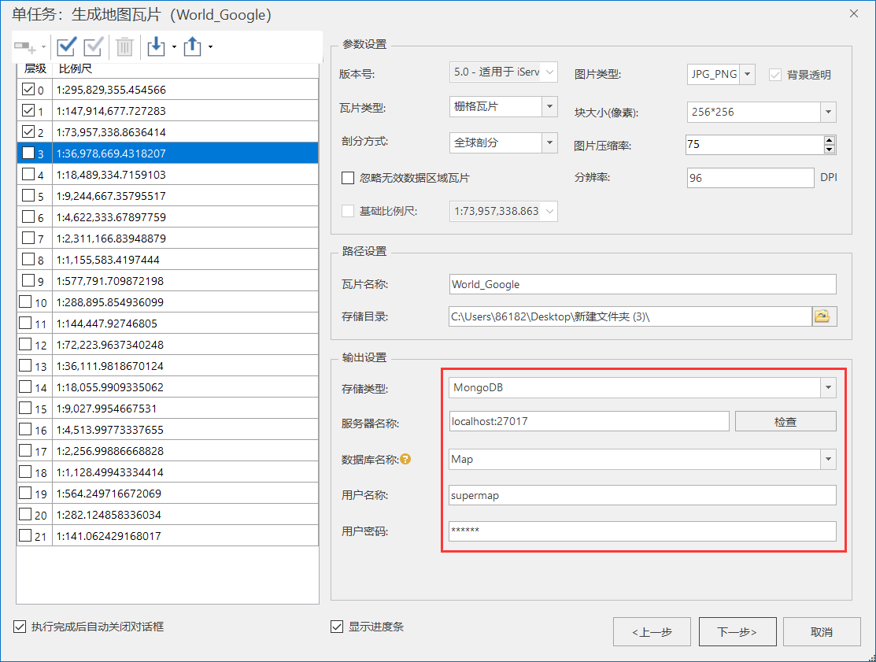Click the deselect-all checkmark icon
The height and width of the screenshot is (662, 876).
coord(93,46)
